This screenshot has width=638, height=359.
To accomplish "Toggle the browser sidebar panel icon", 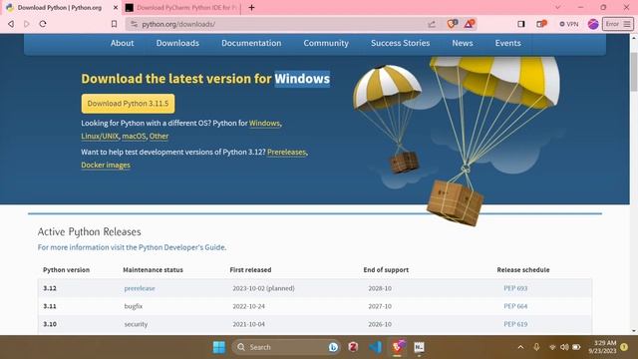I will [520, 24].
